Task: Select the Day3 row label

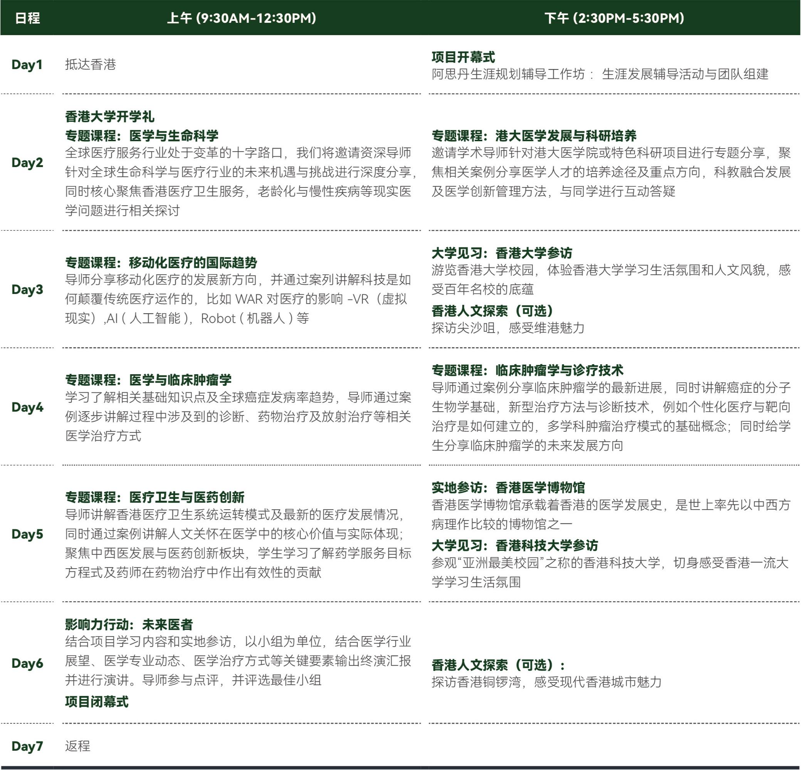Action: click(x=27, y=289)
